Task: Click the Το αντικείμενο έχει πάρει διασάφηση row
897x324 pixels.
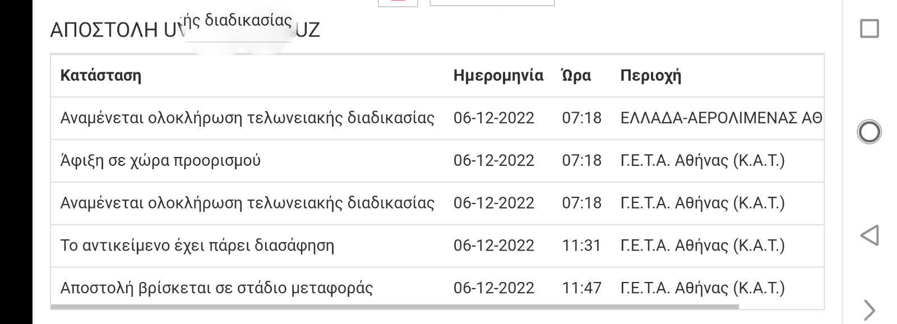Action: (x=437, y=246)
